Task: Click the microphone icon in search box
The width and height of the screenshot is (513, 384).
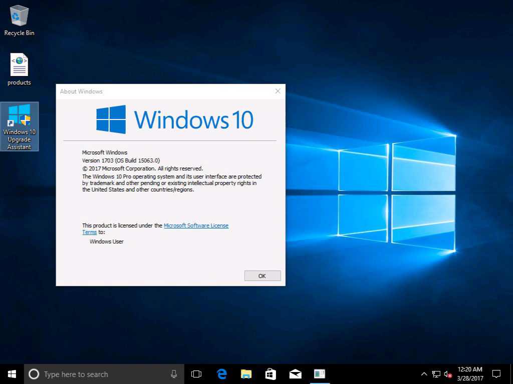Action: (x=174, y=374)
